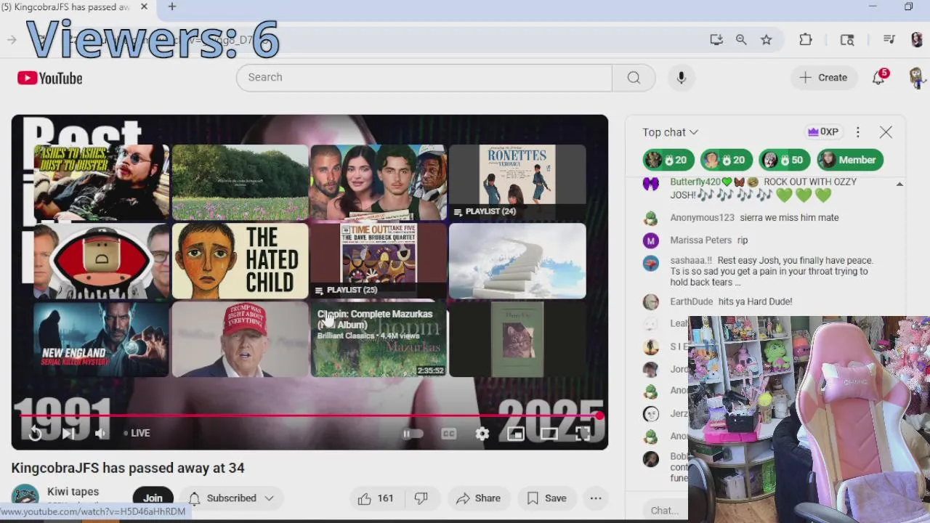Click the replay icon in the player
The height and width of the screenshot is (523, 930).
[35, 434]
